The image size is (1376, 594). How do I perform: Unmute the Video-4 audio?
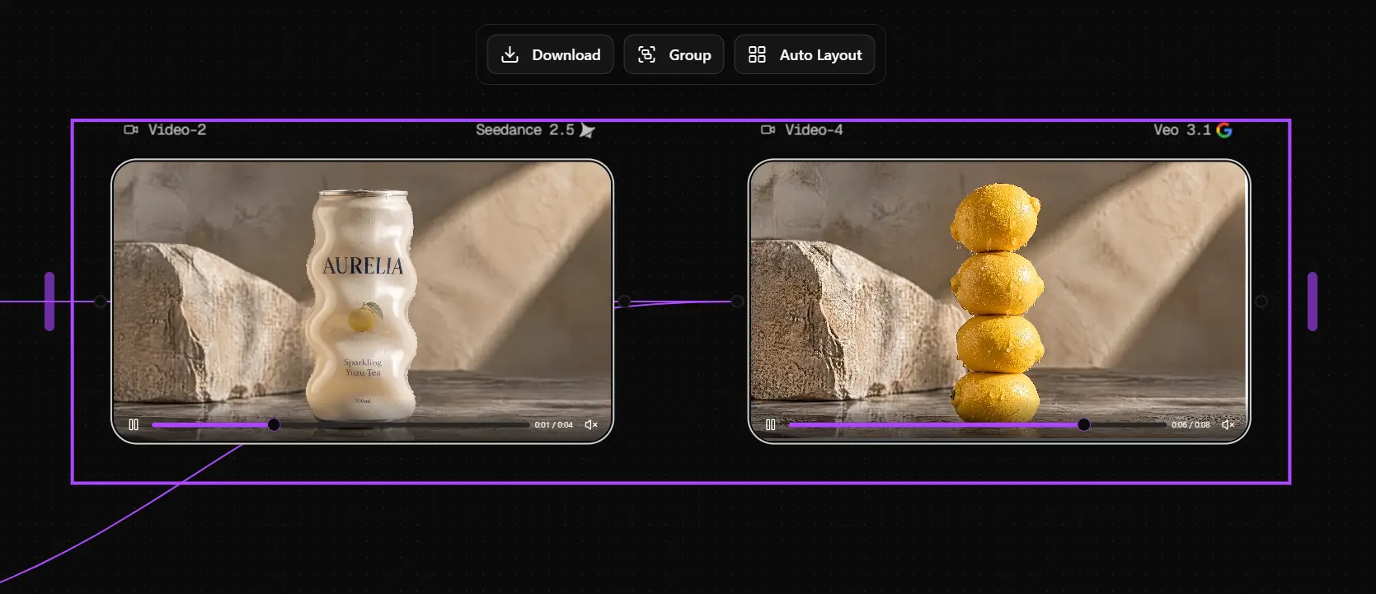click(x=1228, y=425)
